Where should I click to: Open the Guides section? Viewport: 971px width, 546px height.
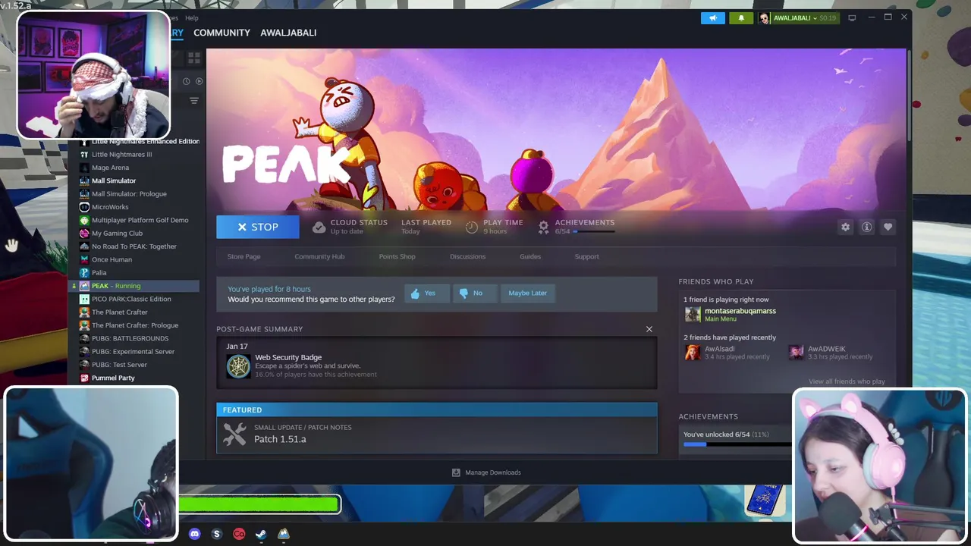click(530, 256)
